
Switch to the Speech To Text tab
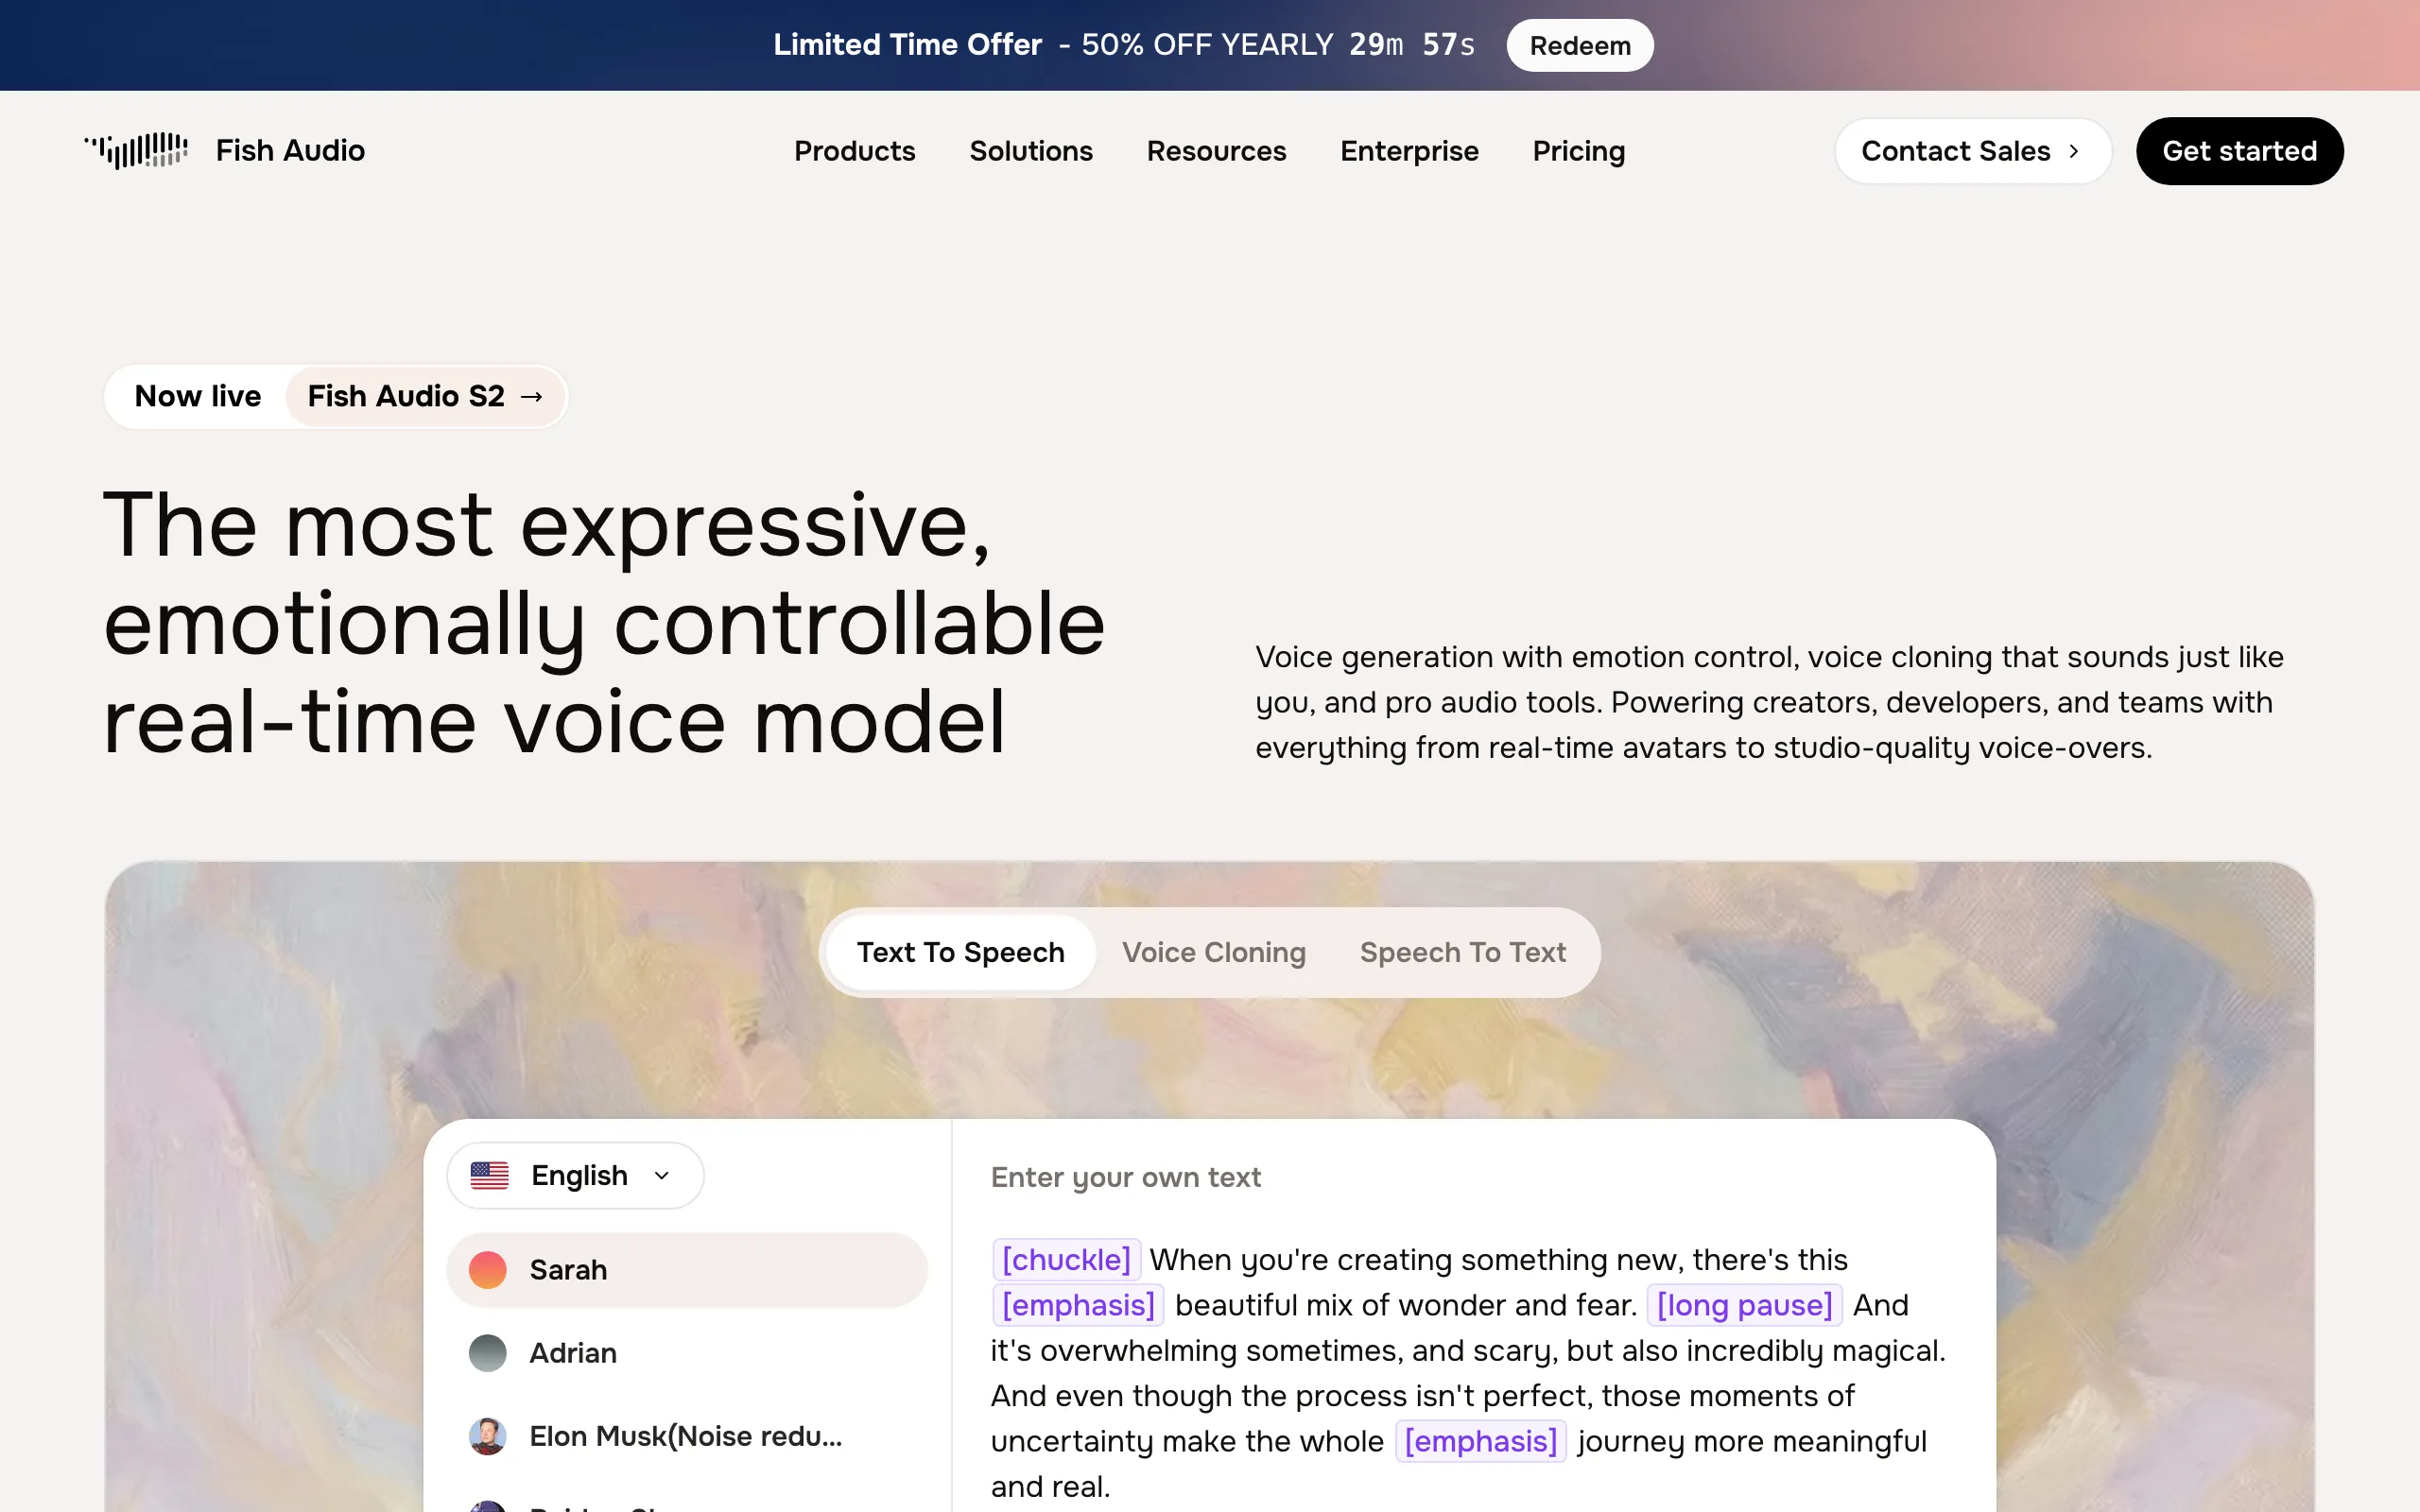(x=1463, y=952)
